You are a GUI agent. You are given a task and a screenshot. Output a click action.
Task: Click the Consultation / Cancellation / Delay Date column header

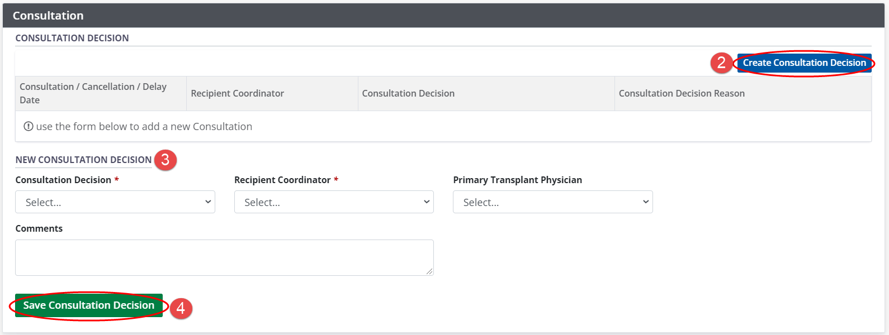(93, 93)
